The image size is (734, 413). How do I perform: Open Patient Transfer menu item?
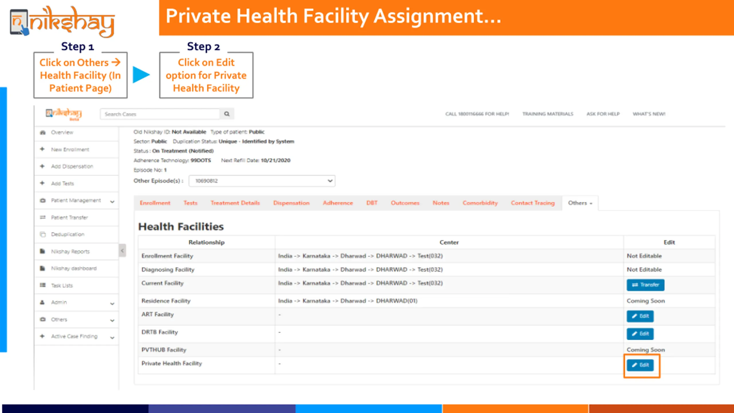coord(69,217)
